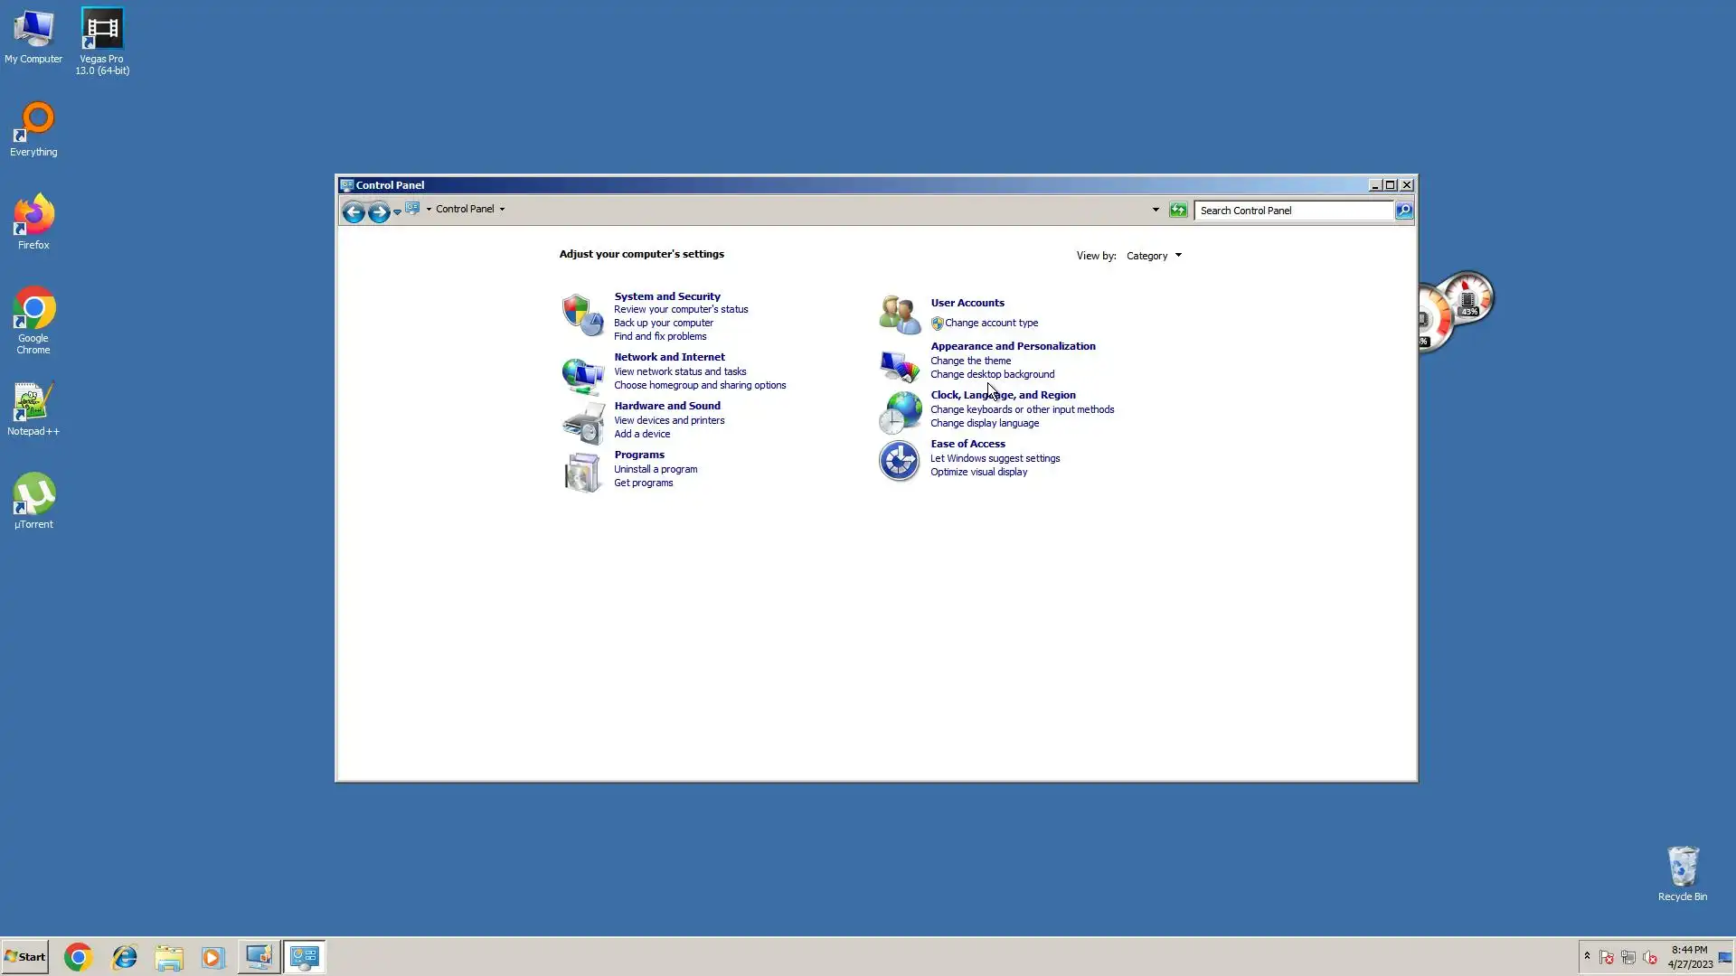Click the Network and Internet globe icon
This screenshot has height=976, width=1736.
581,374
